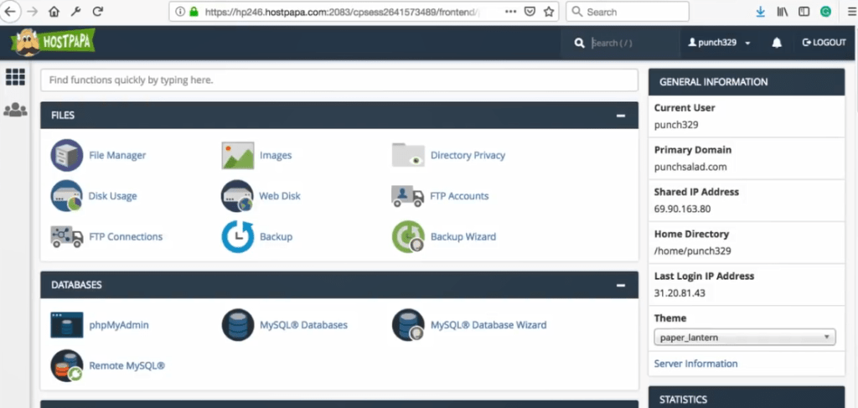Viewport: 858px width, 408px height.
Task: Click the File Manager link text
Action: pyautogui.click(x=117, y=155)
